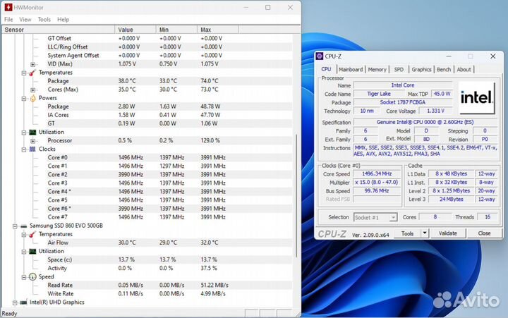The width and height of the screenshot is (508, 318).
Task: Click the Validate button
Action: tap(448, 233)
